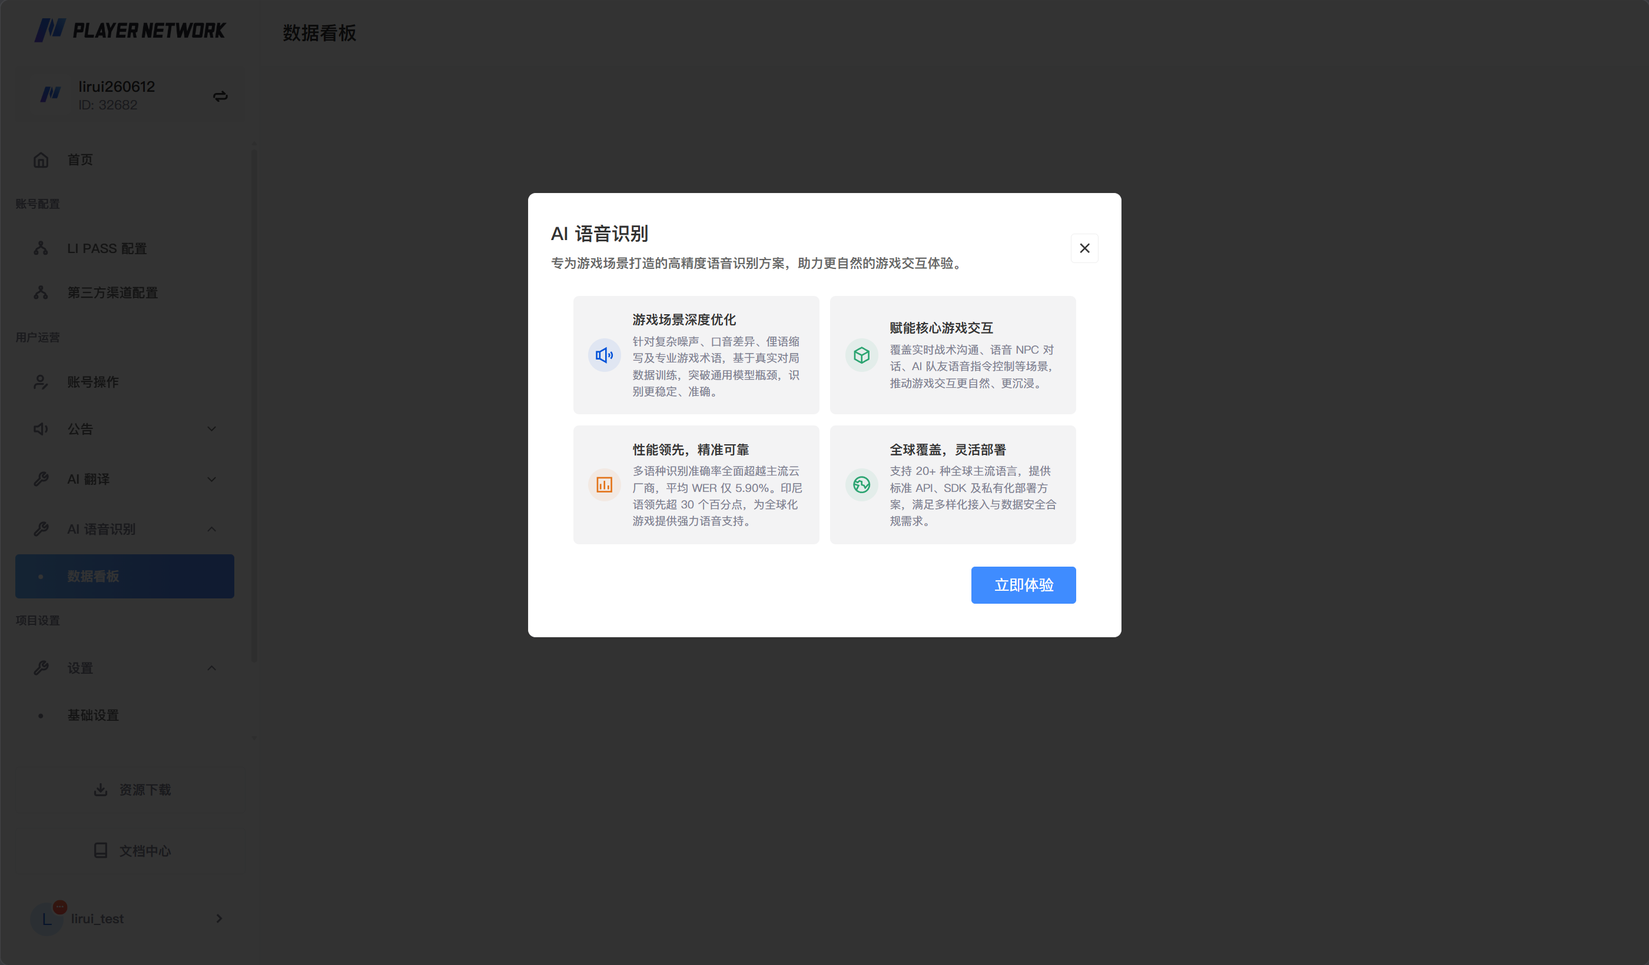Expand the 公告 submenu chevron
The image size is (1649, 965).
click(211, 429)
